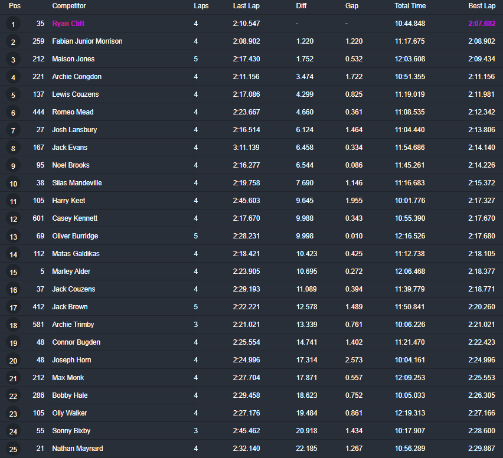Click the Last Lap column header
The width and height of the screenshot is (503, 458).
[246, 6]
